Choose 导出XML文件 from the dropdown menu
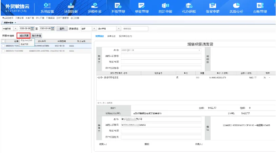Viewport: 276px width, 153px height. coord(26,40)
